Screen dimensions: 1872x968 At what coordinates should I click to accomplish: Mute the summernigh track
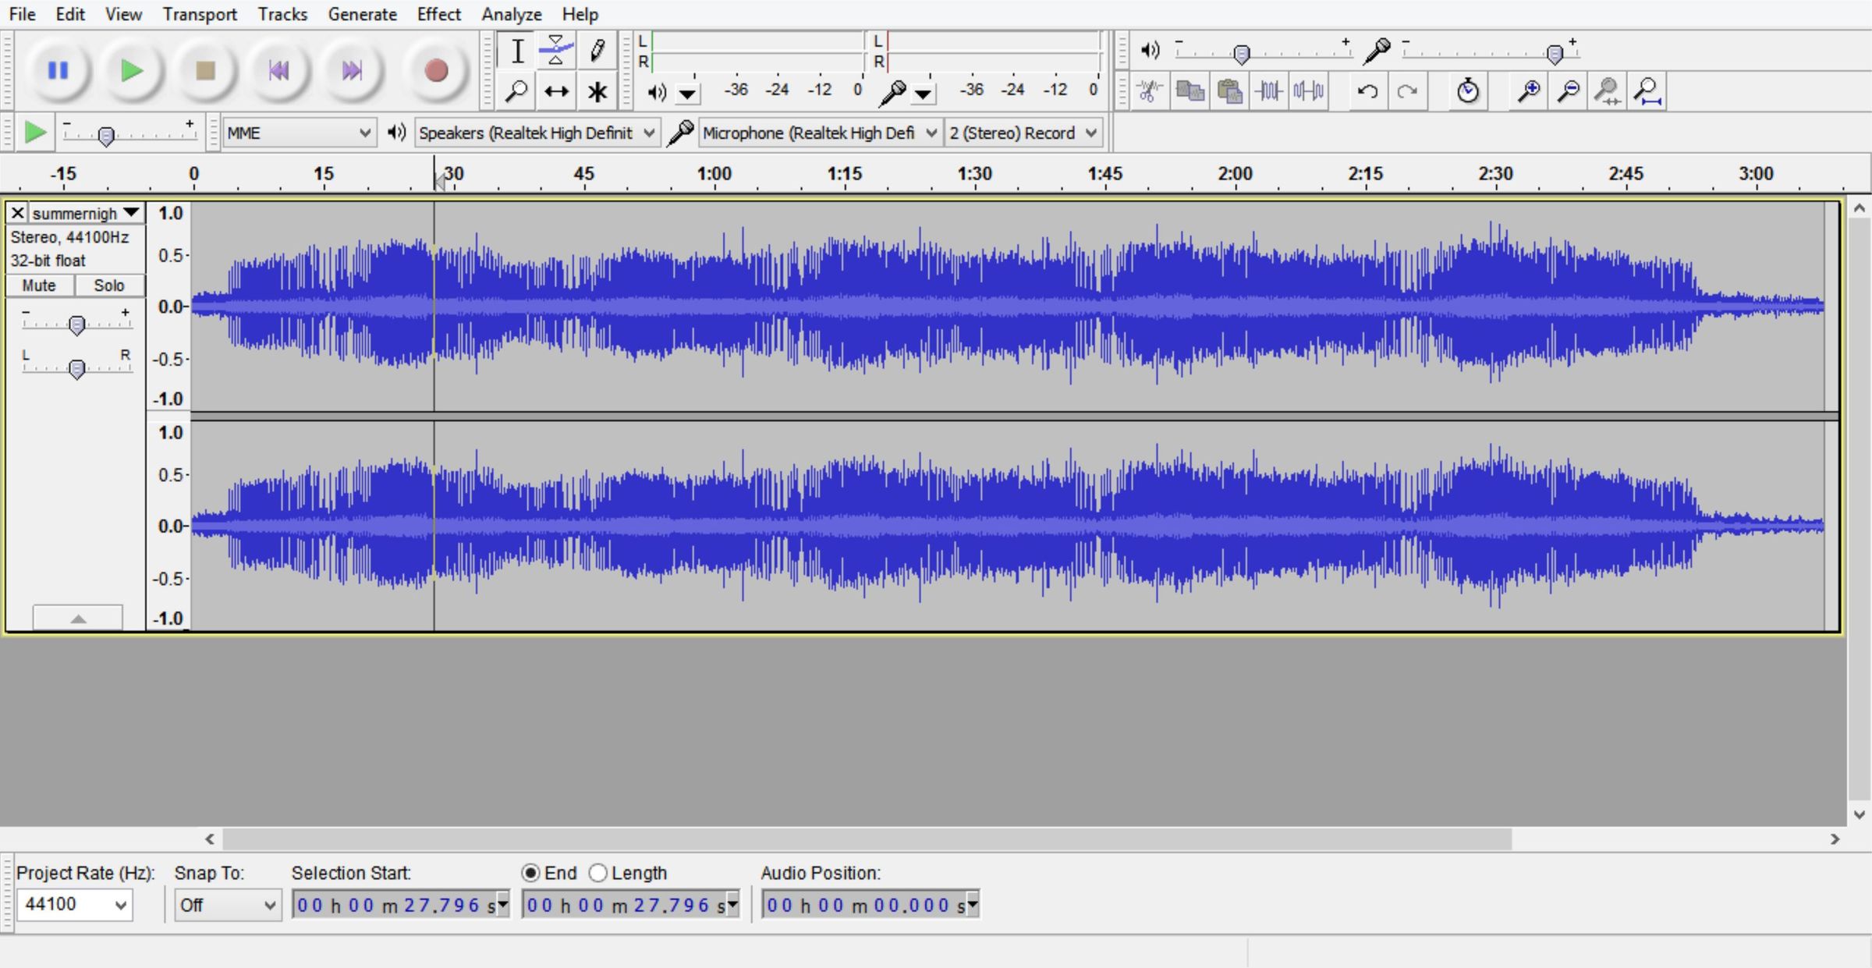tap(39, 285)
